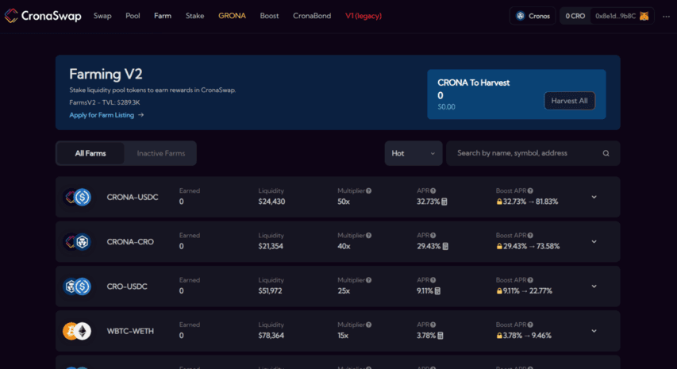Click Multiplier help icon in CRONA-USDC row

pyautogui.click(x=369, y=190)
